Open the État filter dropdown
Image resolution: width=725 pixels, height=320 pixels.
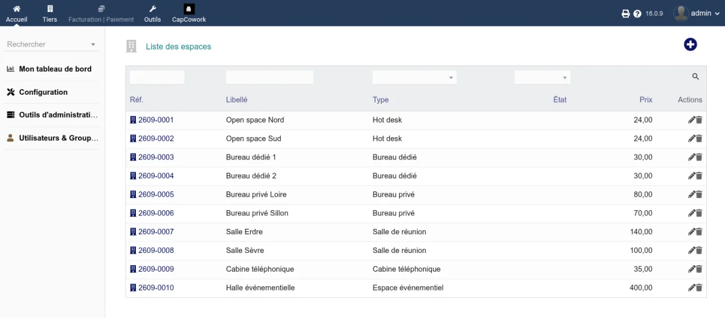(x=542, y=77)
